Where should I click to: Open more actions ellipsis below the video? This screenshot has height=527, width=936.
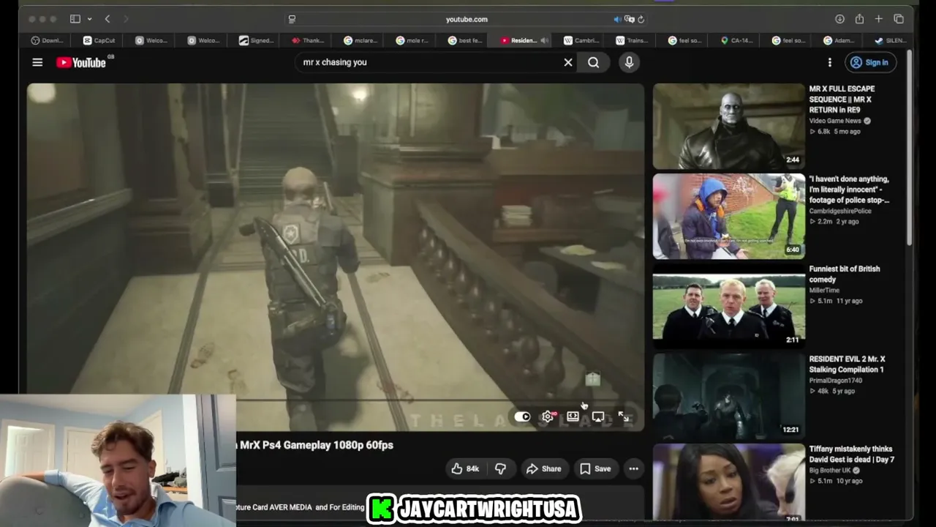click(633, 468)
